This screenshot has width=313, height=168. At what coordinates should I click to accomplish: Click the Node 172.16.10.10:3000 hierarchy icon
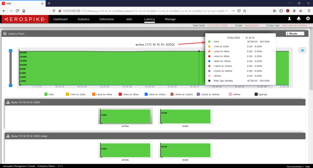[8, 102]
